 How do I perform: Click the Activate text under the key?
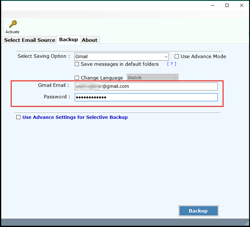point(12,32)
